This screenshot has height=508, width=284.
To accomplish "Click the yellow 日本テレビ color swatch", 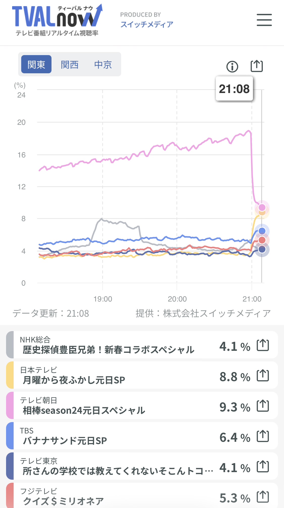I will pos(10,375).
